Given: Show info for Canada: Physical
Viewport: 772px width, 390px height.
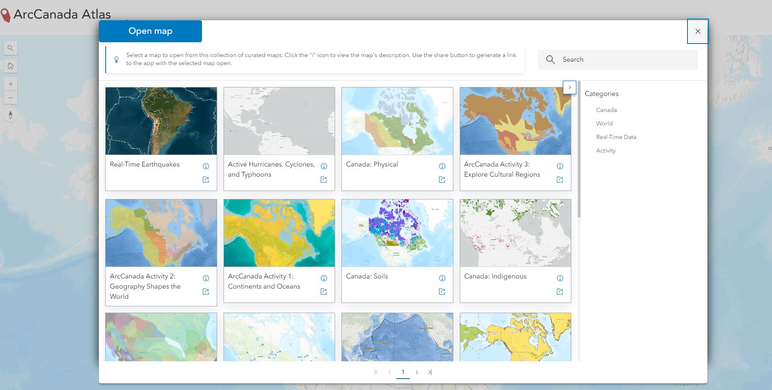Looking at the screenshot, I should tap(442, 166).
